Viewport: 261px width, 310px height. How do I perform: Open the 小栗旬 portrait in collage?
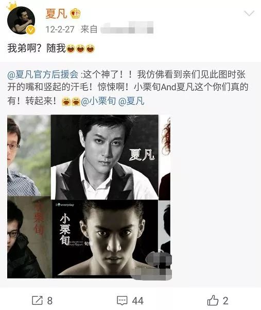105,239
